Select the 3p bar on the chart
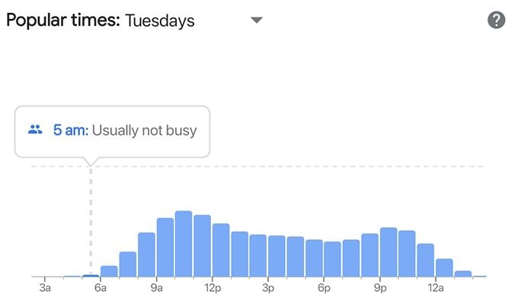This screenshot has height=304, width=518. coord(277,256)
